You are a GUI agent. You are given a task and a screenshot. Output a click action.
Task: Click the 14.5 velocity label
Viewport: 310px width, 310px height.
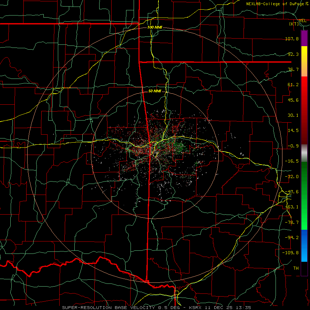pos(293,131)
